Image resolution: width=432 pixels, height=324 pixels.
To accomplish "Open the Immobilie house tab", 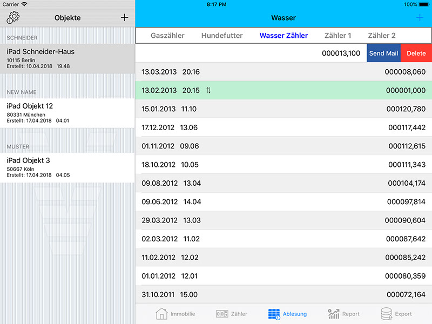I will (175, 314).
